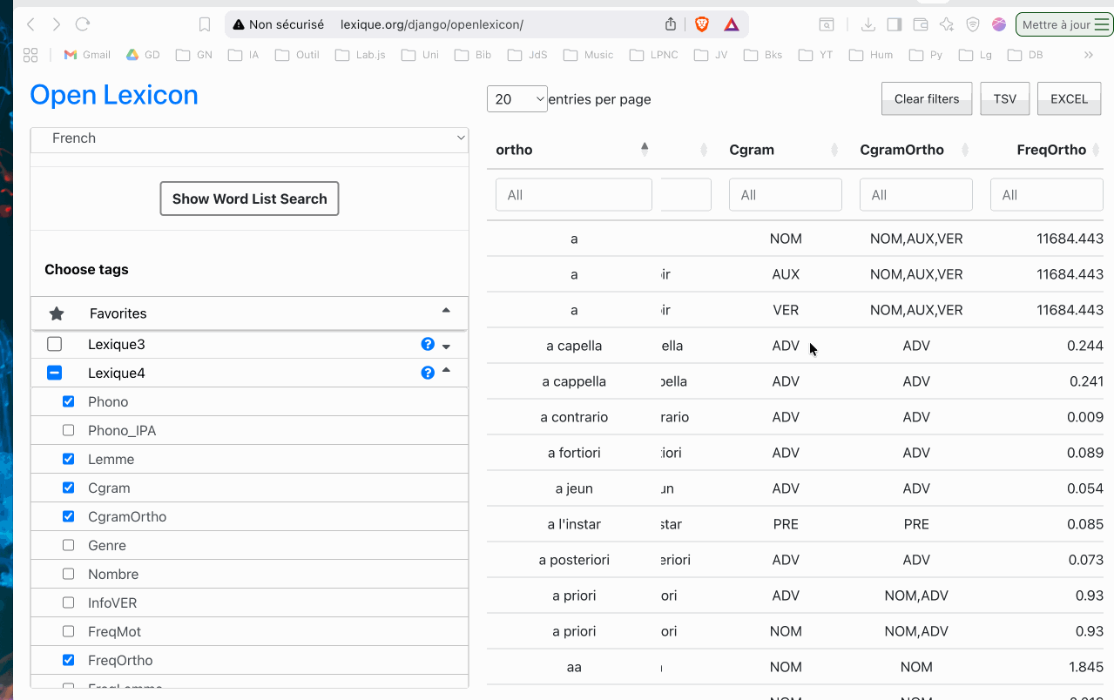Open the entries per page dropdown
Screen dimensions: 1114x700
517,99
